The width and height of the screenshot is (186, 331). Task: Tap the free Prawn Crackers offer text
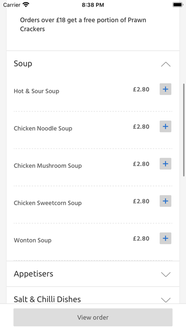[83, 24]
